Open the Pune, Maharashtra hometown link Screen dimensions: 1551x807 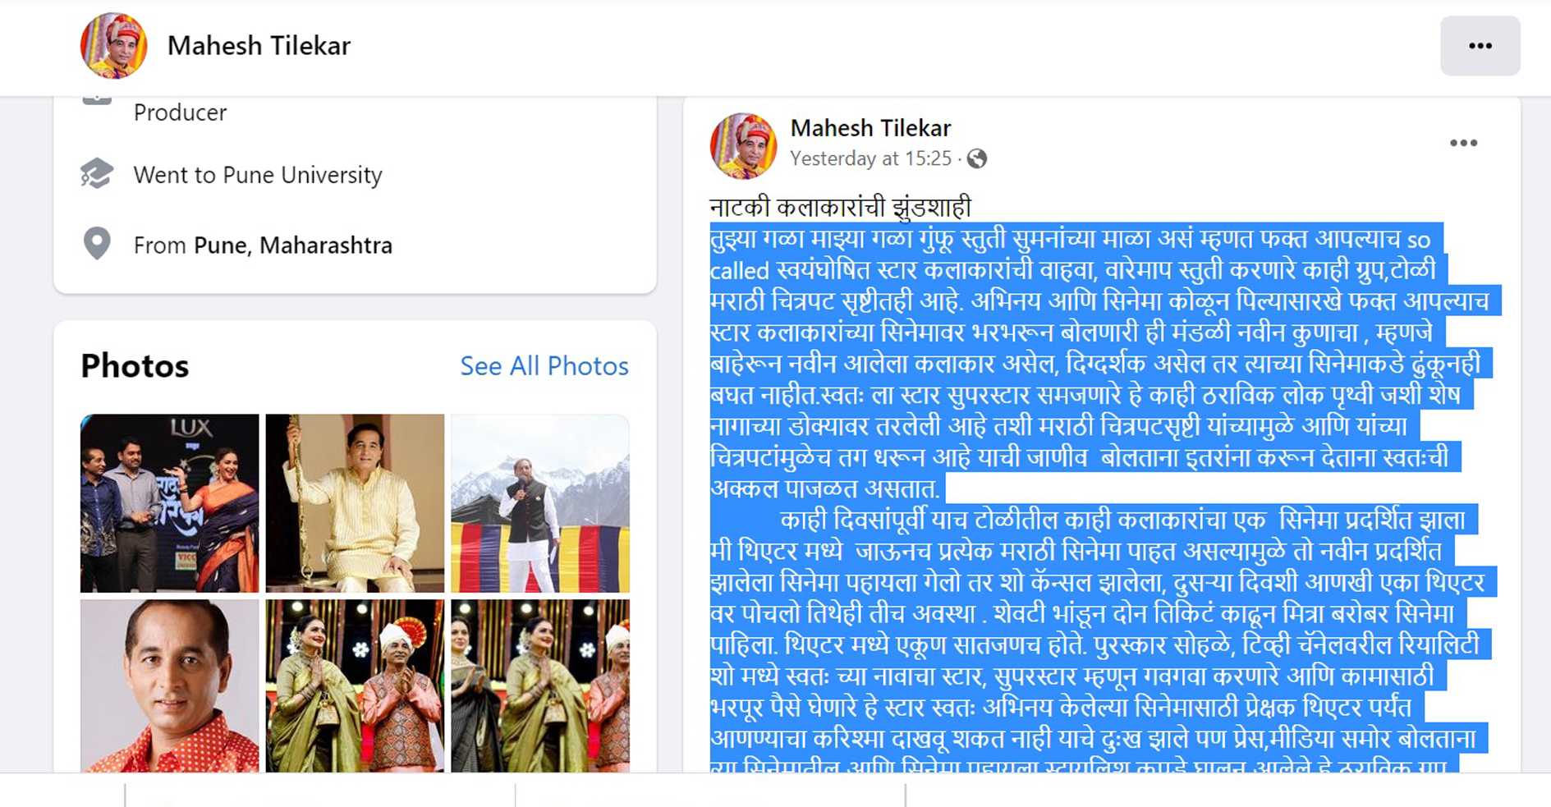[x=293, y=245]
